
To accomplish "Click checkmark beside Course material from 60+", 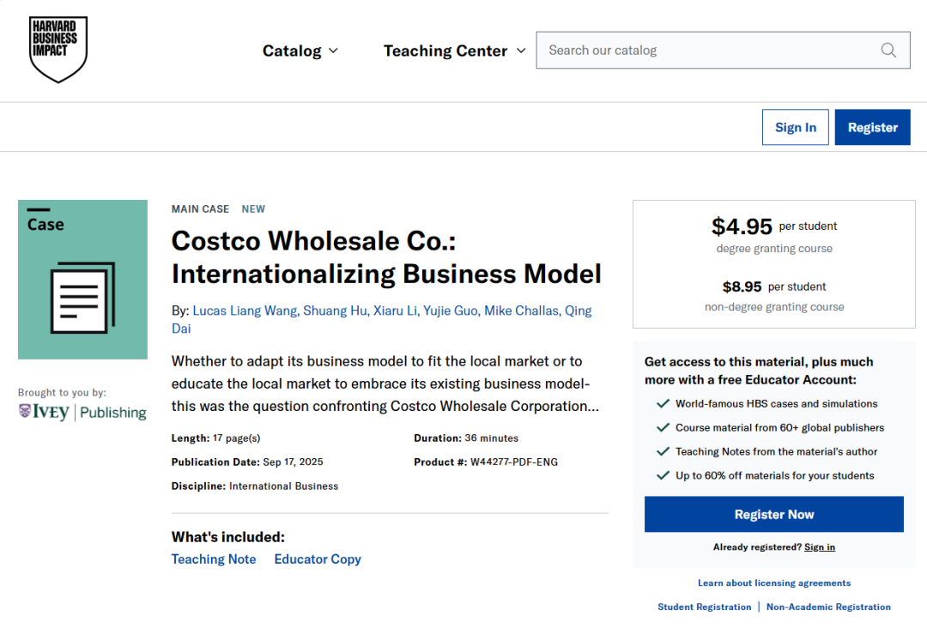I will pyautogui.click(x=663, y=427).
